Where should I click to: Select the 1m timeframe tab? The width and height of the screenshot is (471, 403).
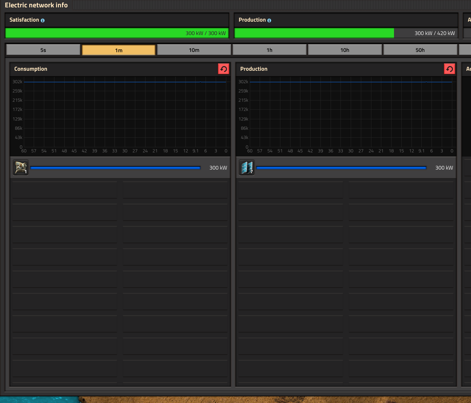point(118,50)
